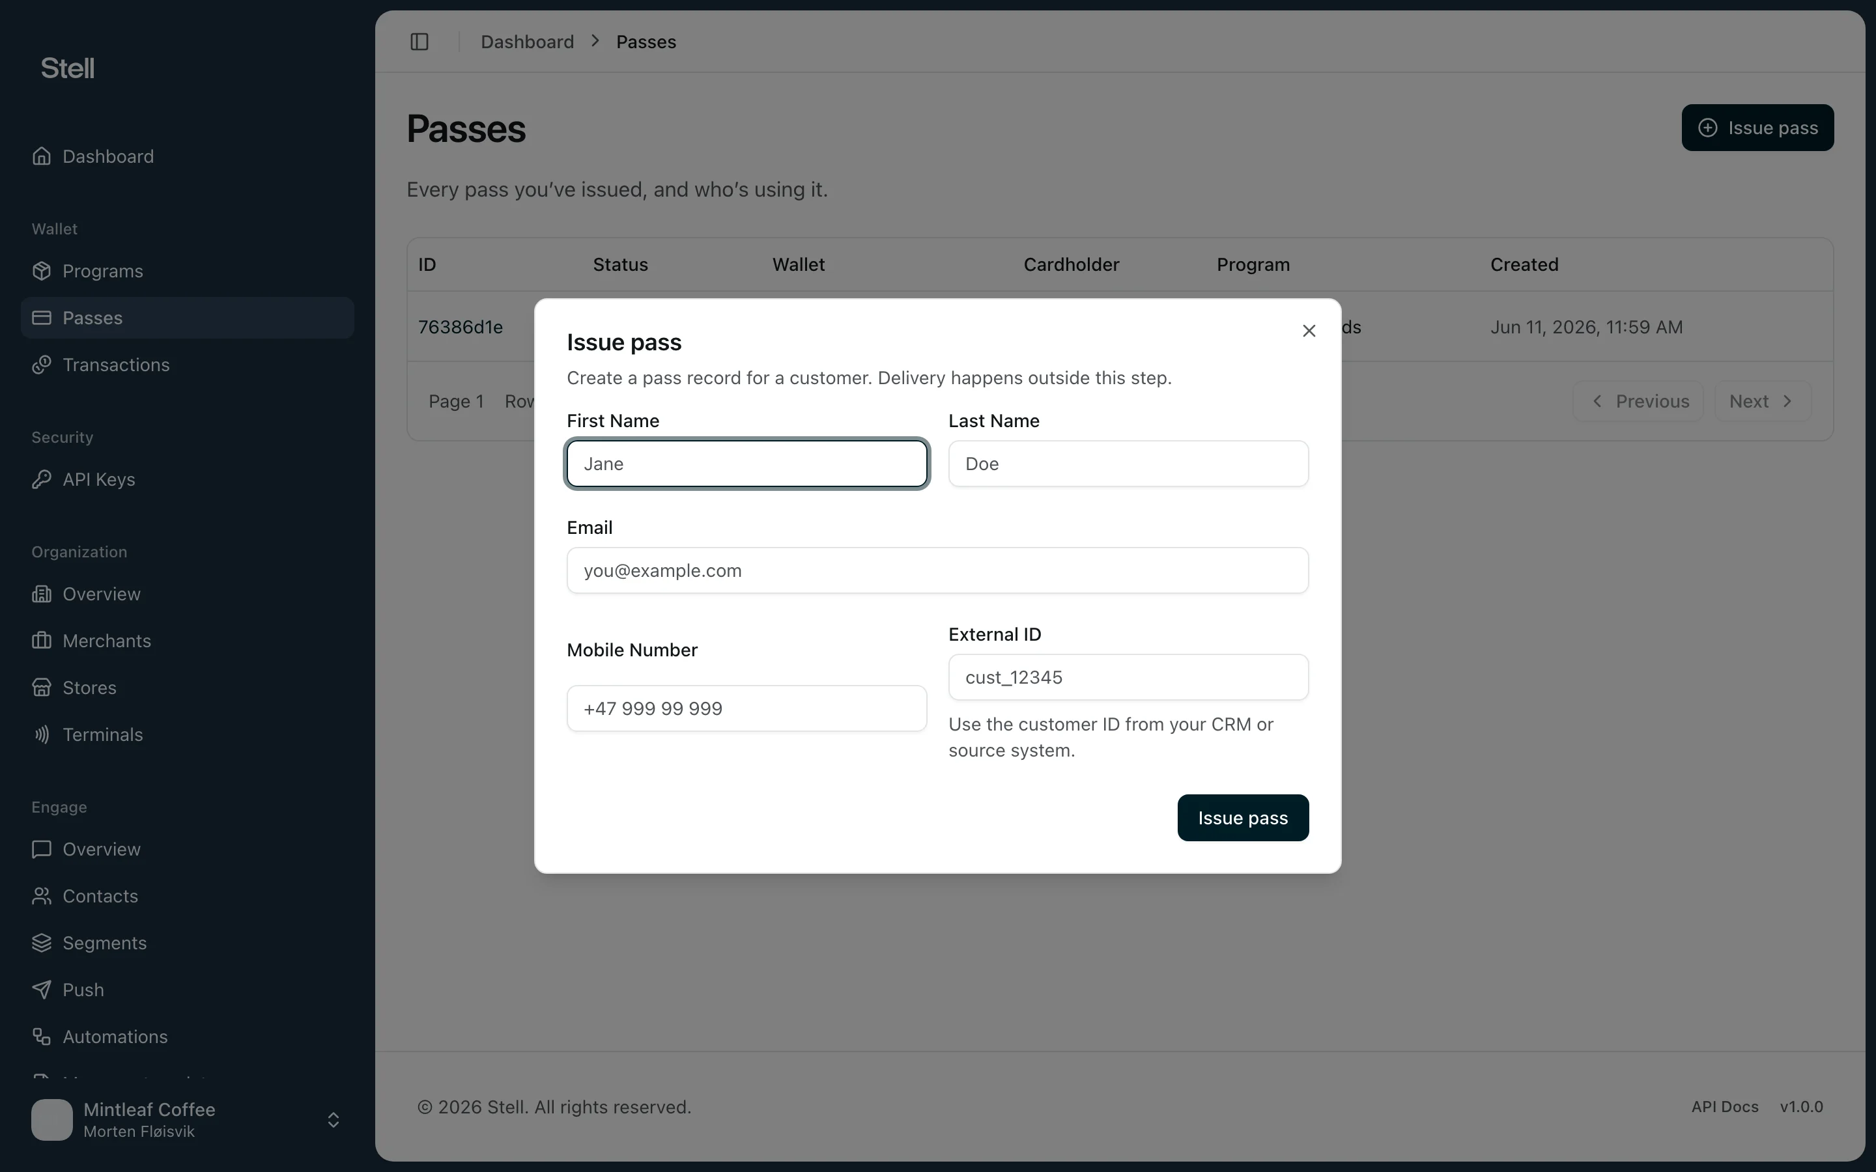Click pass ID 76386d1e in table
The image size is (1876, 1172).
[461, 327]
